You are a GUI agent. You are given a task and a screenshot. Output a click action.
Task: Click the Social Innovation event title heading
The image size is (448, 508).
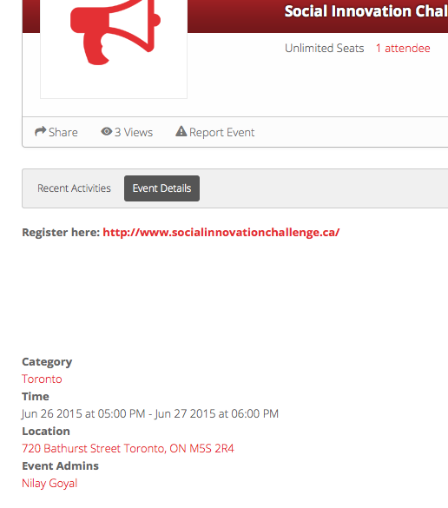click(366, 11)
